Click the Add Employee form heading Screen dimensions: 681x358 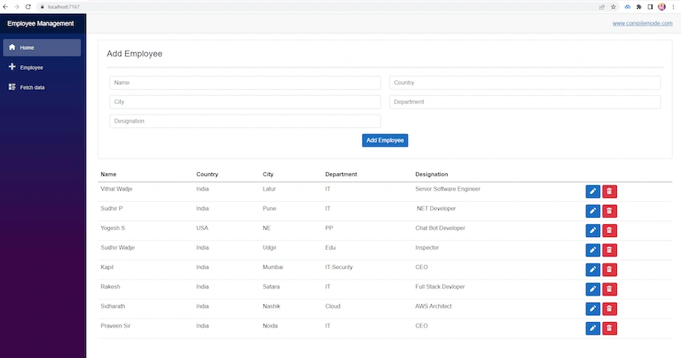(135, 54)
